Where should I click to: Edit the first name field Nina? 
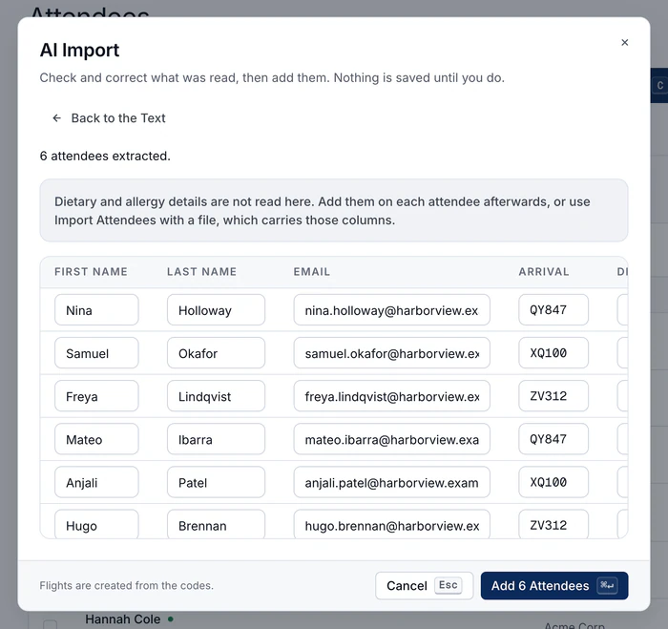[96, 310]
